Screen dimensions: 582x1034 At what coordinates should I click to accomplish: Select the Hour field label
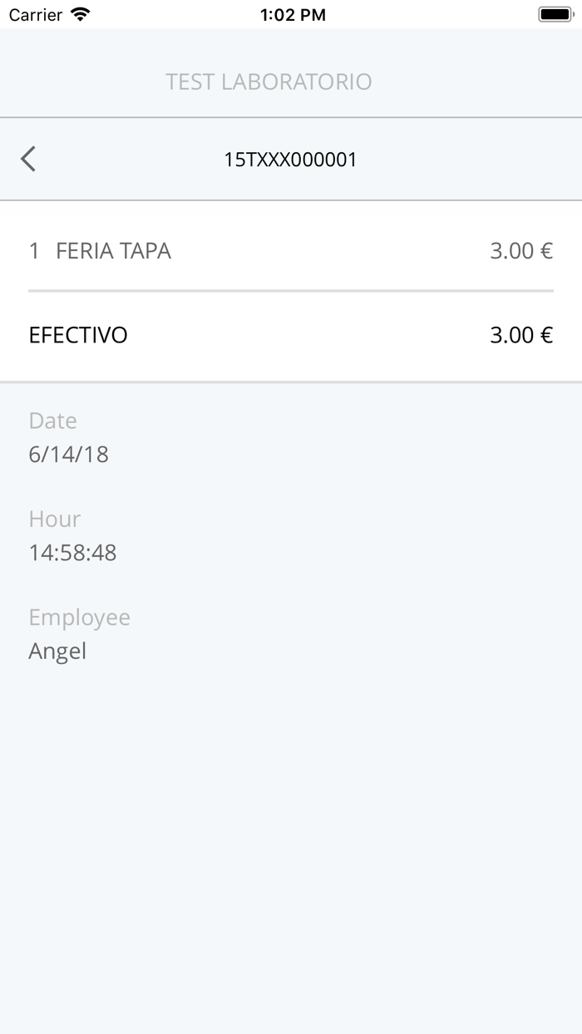pos(54,519)
